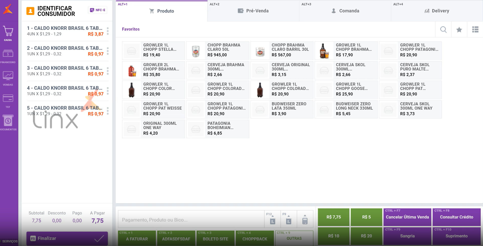
Task: Select Patagonia Boheimian product
Action: click(218, 129)
